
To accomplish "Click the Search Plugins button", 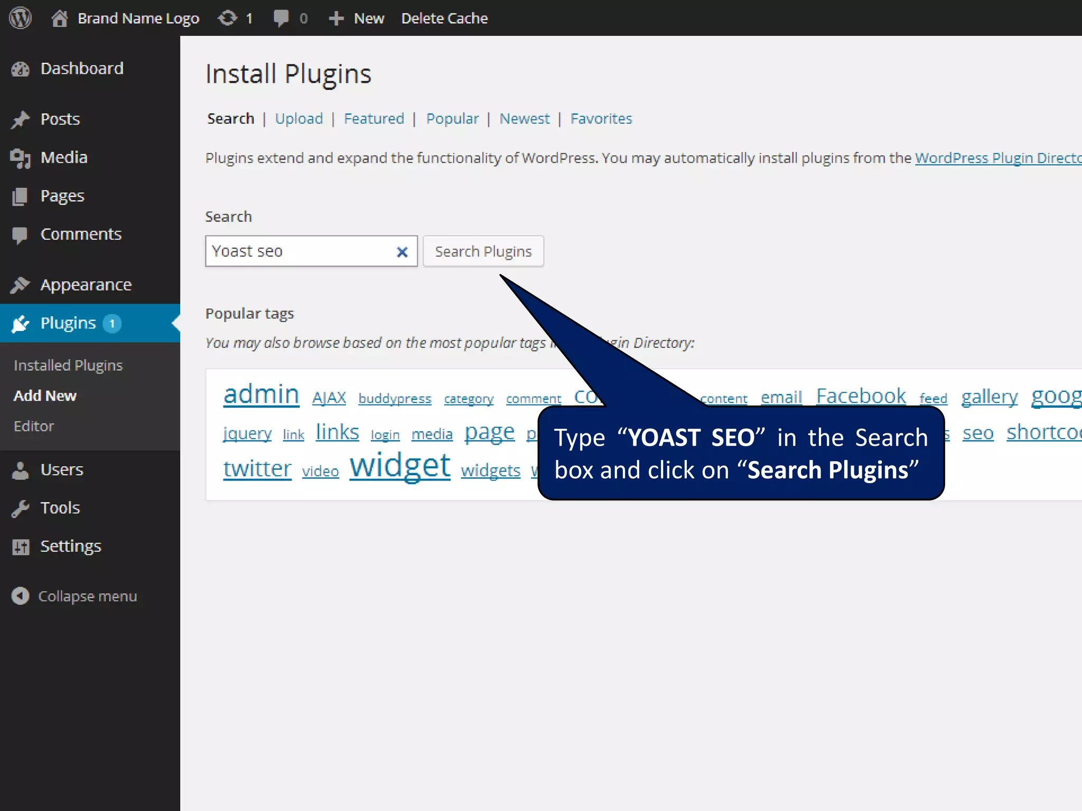I will (x=483, y=251).
